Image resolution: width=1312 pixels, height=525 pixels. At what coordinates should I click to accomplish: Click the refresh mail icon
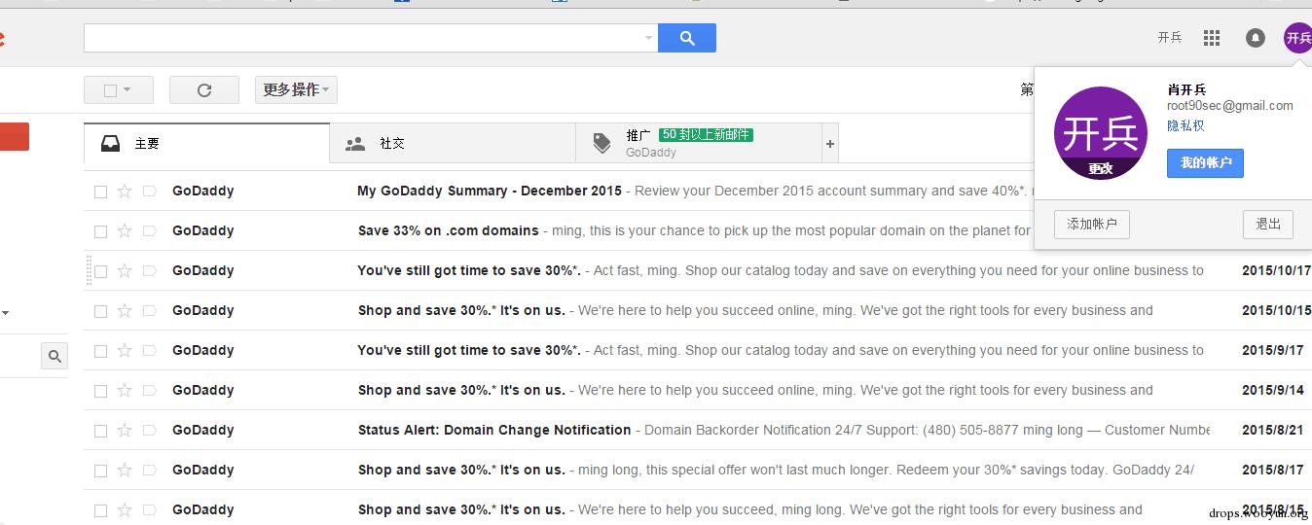pos(204,90)
